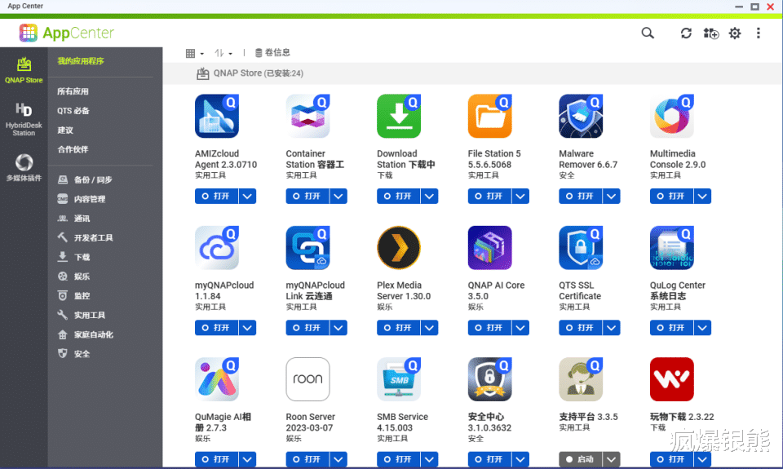Screen dimensions: 783x469
Task: Open HybridDesk Station sidebar section
Action: (24, 119)
